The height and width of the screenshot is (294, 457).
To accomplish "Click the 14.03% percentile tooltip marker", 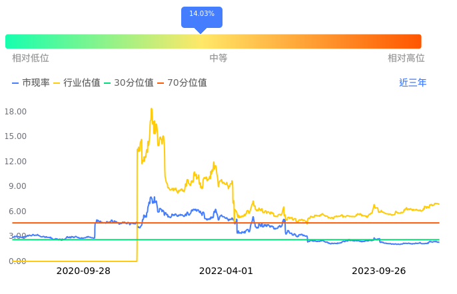I will point(202,15).
